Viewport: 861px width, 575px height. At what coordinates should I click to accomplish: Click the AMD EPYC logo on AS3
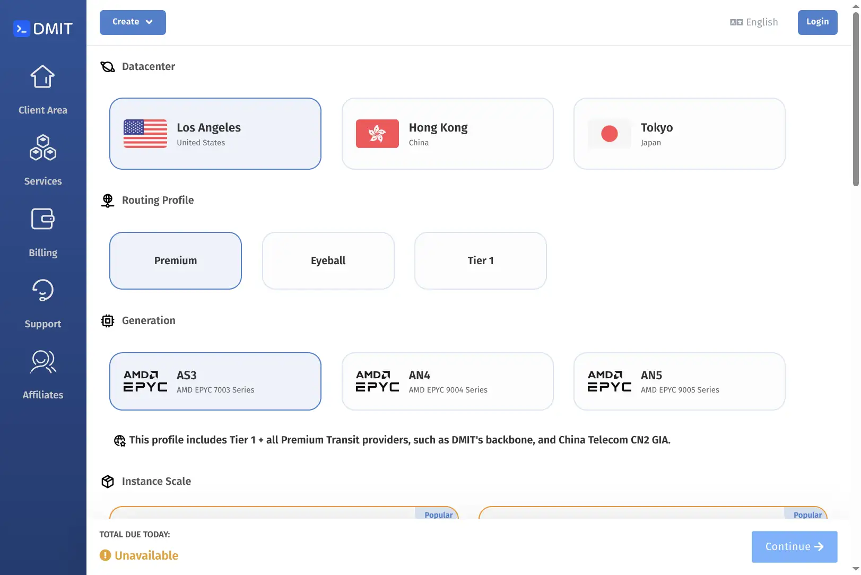click(x=145, y=381)
